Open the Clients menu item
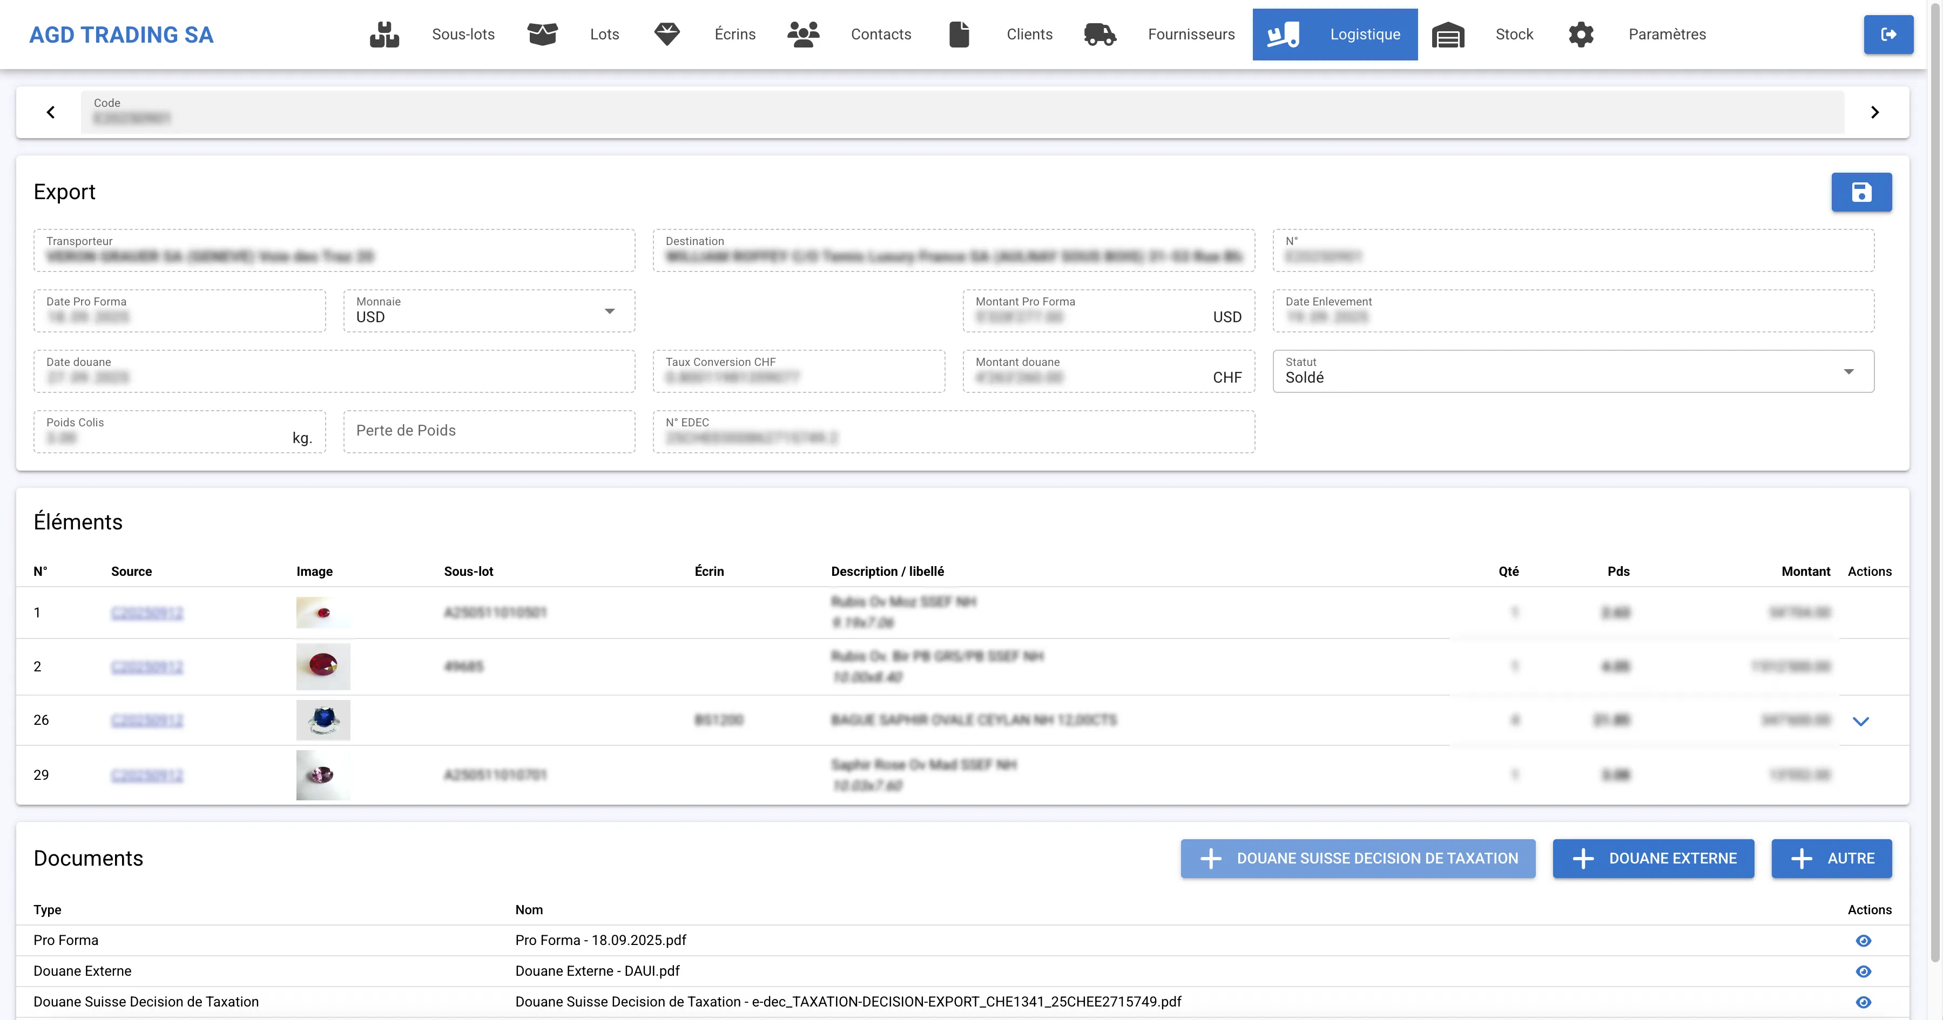The image size is (1943, 1020). (1029, 35)
